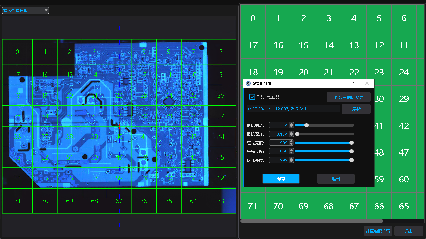Increase 相机增益 using its up arrow
Image resolution: width=426 pixels, height=239 pixels.
click(291, 124)
